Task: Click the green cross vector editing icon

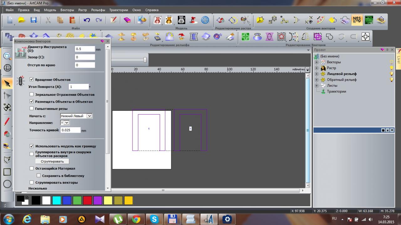Action: [246, 37]
